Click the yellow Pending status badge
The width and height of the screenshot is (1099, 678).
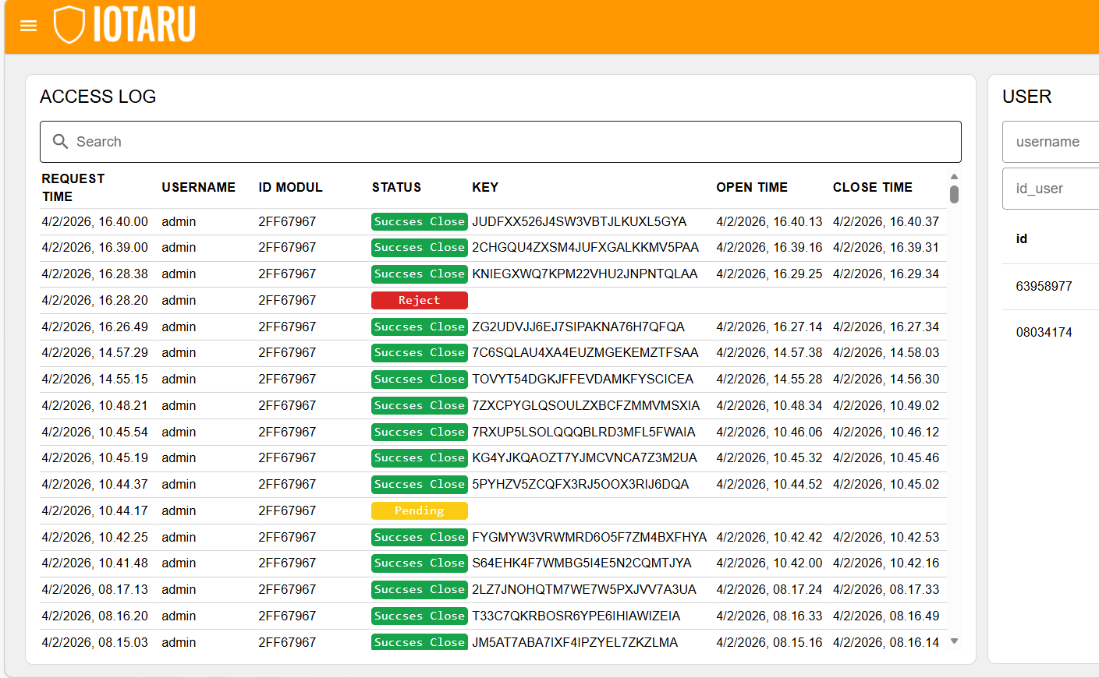point(420,510)
